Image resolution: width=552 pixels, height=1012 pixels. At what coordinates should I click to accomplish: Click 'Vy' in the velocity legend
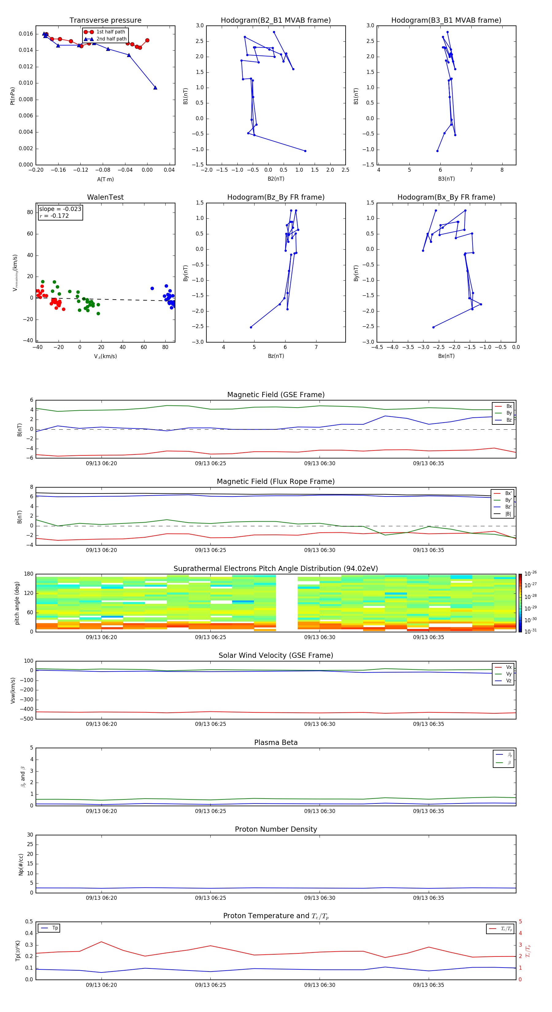(504, 674)
